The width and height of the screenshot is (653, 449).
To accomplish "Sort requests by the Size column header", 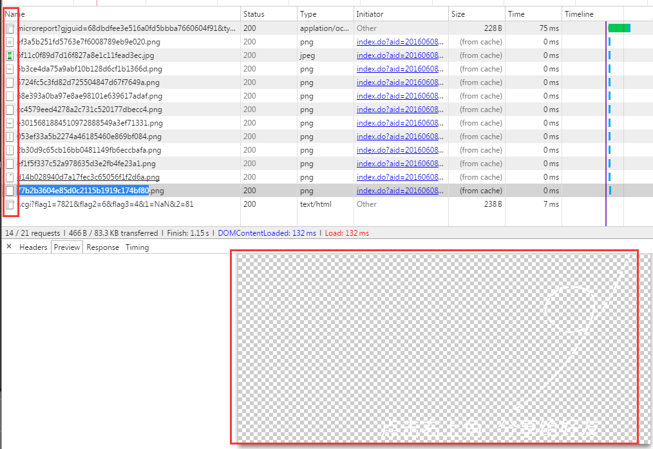I will [x=458, y=14].
